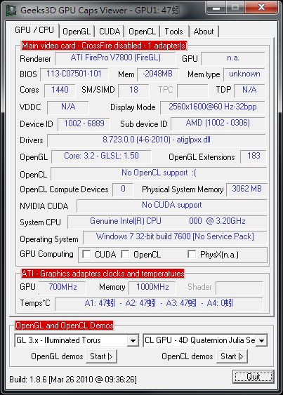283x395 pixels.
Task: Click the empty Shader clock field
Action: coord(239,288)
